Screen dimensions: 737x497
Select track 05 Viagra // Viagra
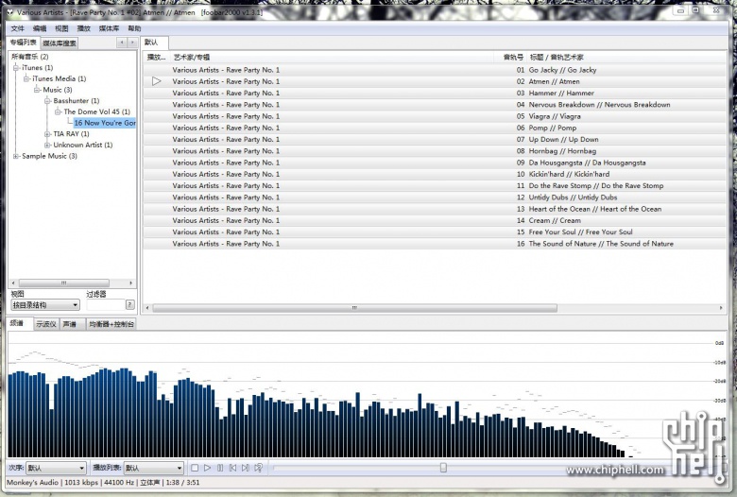coord(435,116)
